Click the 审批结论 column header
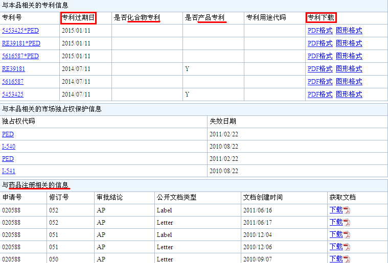Image resolution: width=388 pixels, height=263 pixels. (x=109, y=198)
